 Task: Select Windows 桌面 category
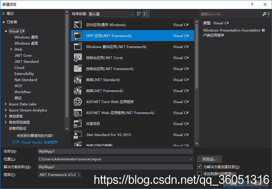coord(26,43)
